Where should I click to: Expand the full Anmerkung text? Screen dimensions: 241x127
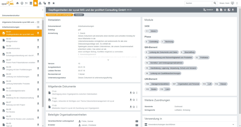tap(108, 60)
